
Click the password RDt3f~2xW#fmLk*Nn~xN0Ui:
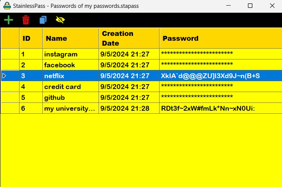pyautogui.click(x=208, y=108)
